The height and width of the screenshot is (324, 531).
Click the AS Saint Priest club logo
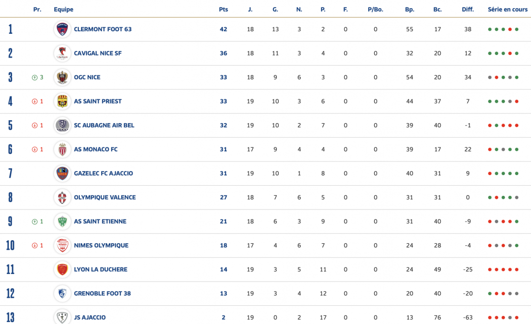tap(63, 101)
